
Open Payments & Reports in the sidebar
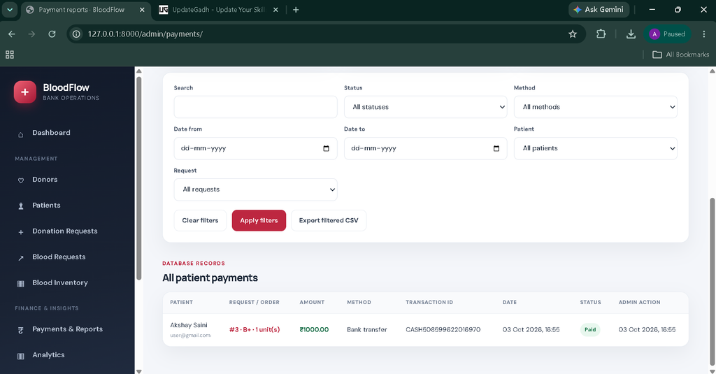(68, 329)
